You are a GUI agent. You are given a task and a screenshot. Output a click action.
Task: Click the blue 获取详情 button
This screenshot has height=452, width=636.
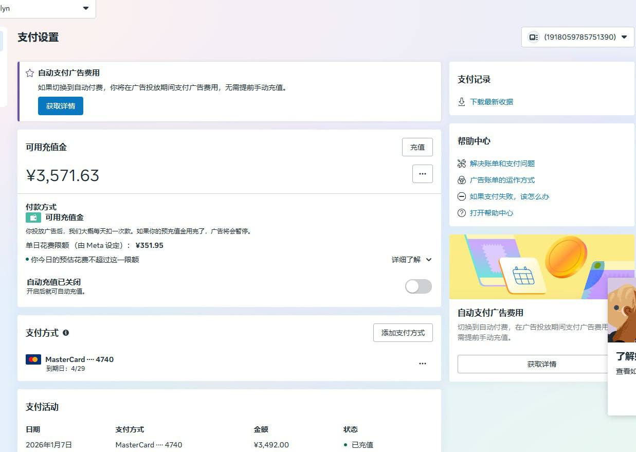point(61,106)
